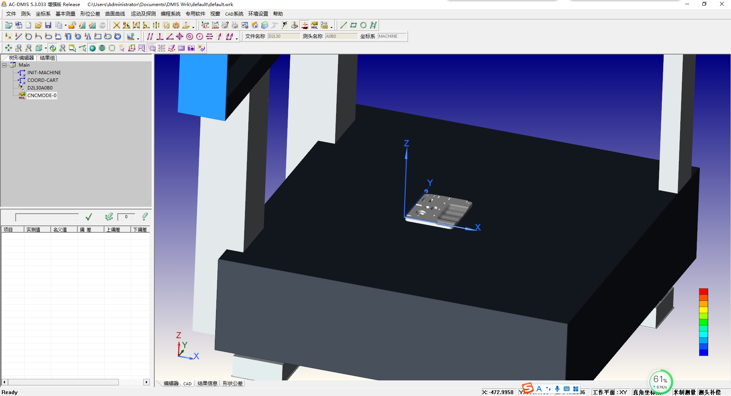
Task: Switch to the 结果组 tab
Action: click(47, 58)
